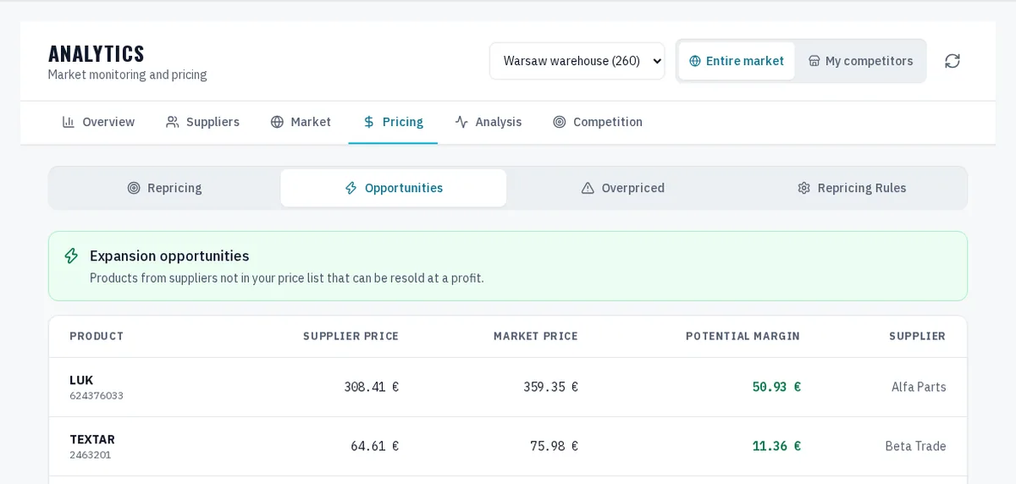This screenshot has height=484, width=1016.
Task: Click supplier Beta Trade
Action: point(915,446)
